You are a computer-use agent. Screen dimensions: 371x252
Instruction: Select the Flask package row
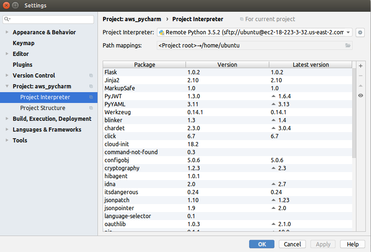[x=227, y=72]
